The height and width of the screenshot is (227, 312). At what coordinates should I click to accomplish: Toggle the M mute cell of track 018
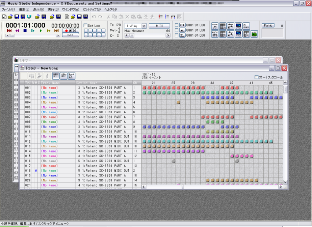(36, 171)
